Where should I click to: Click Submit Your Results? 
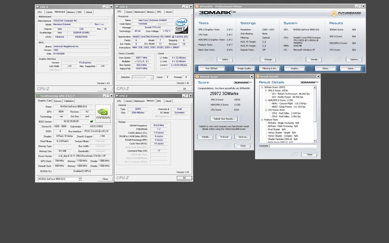pos(224,119)
